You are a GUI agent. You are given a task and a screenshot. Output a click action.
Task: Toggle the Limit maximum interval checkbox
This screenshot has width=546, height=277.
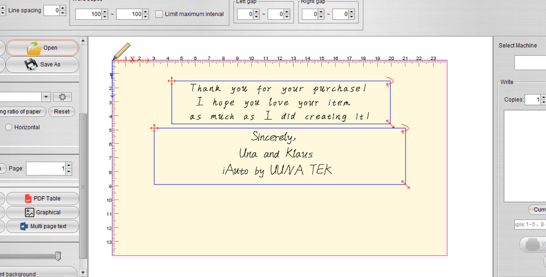click(159, 14)
